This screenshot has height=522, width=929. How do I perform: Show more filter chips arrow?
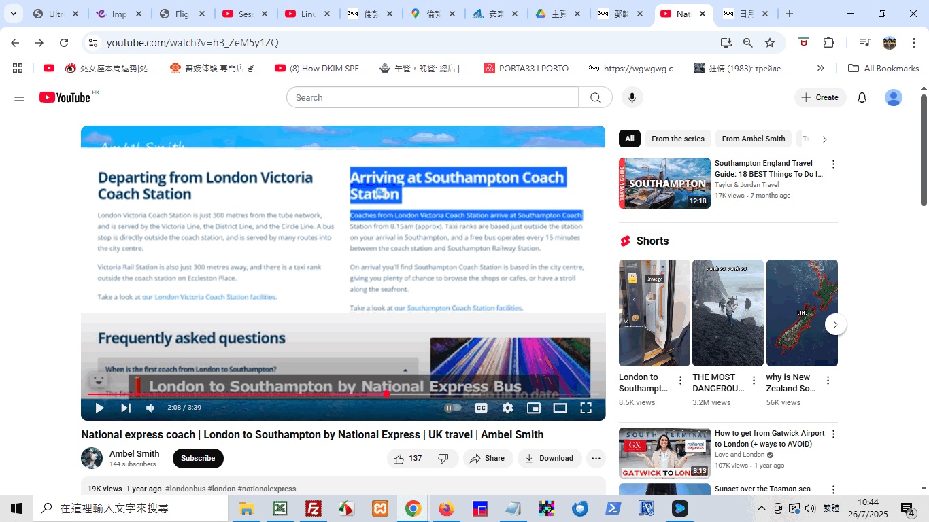coord(824,139)
